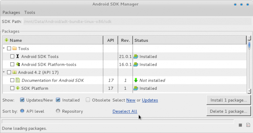Click the Android robot icon in Name header
Viewport: 253px width, 133px height.
[6, 40]
